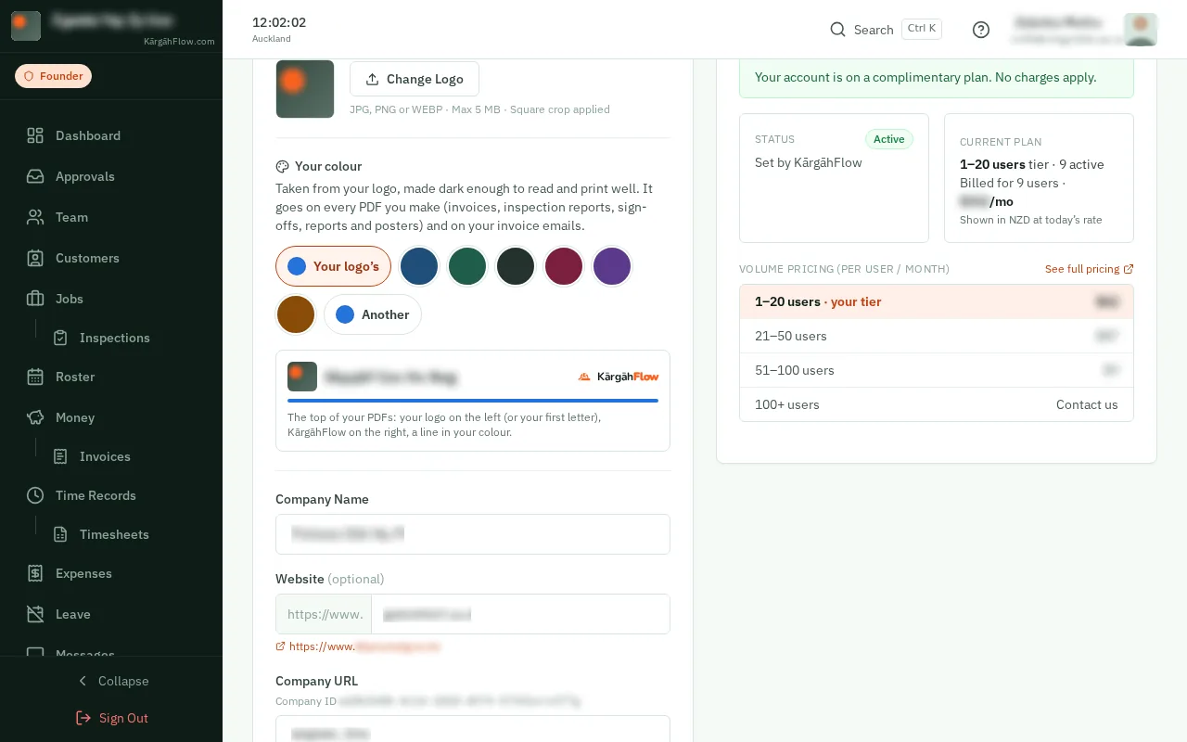Image resolution: width=1187 pixels, height=742 pixels.
Task: Open the Approvals inbox icon
Action: pyautogui.click(x=35, y=176)
